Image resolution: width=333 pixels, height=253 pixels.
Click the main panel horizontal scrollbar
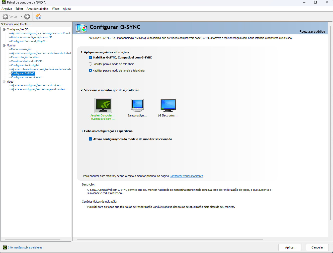170,239
